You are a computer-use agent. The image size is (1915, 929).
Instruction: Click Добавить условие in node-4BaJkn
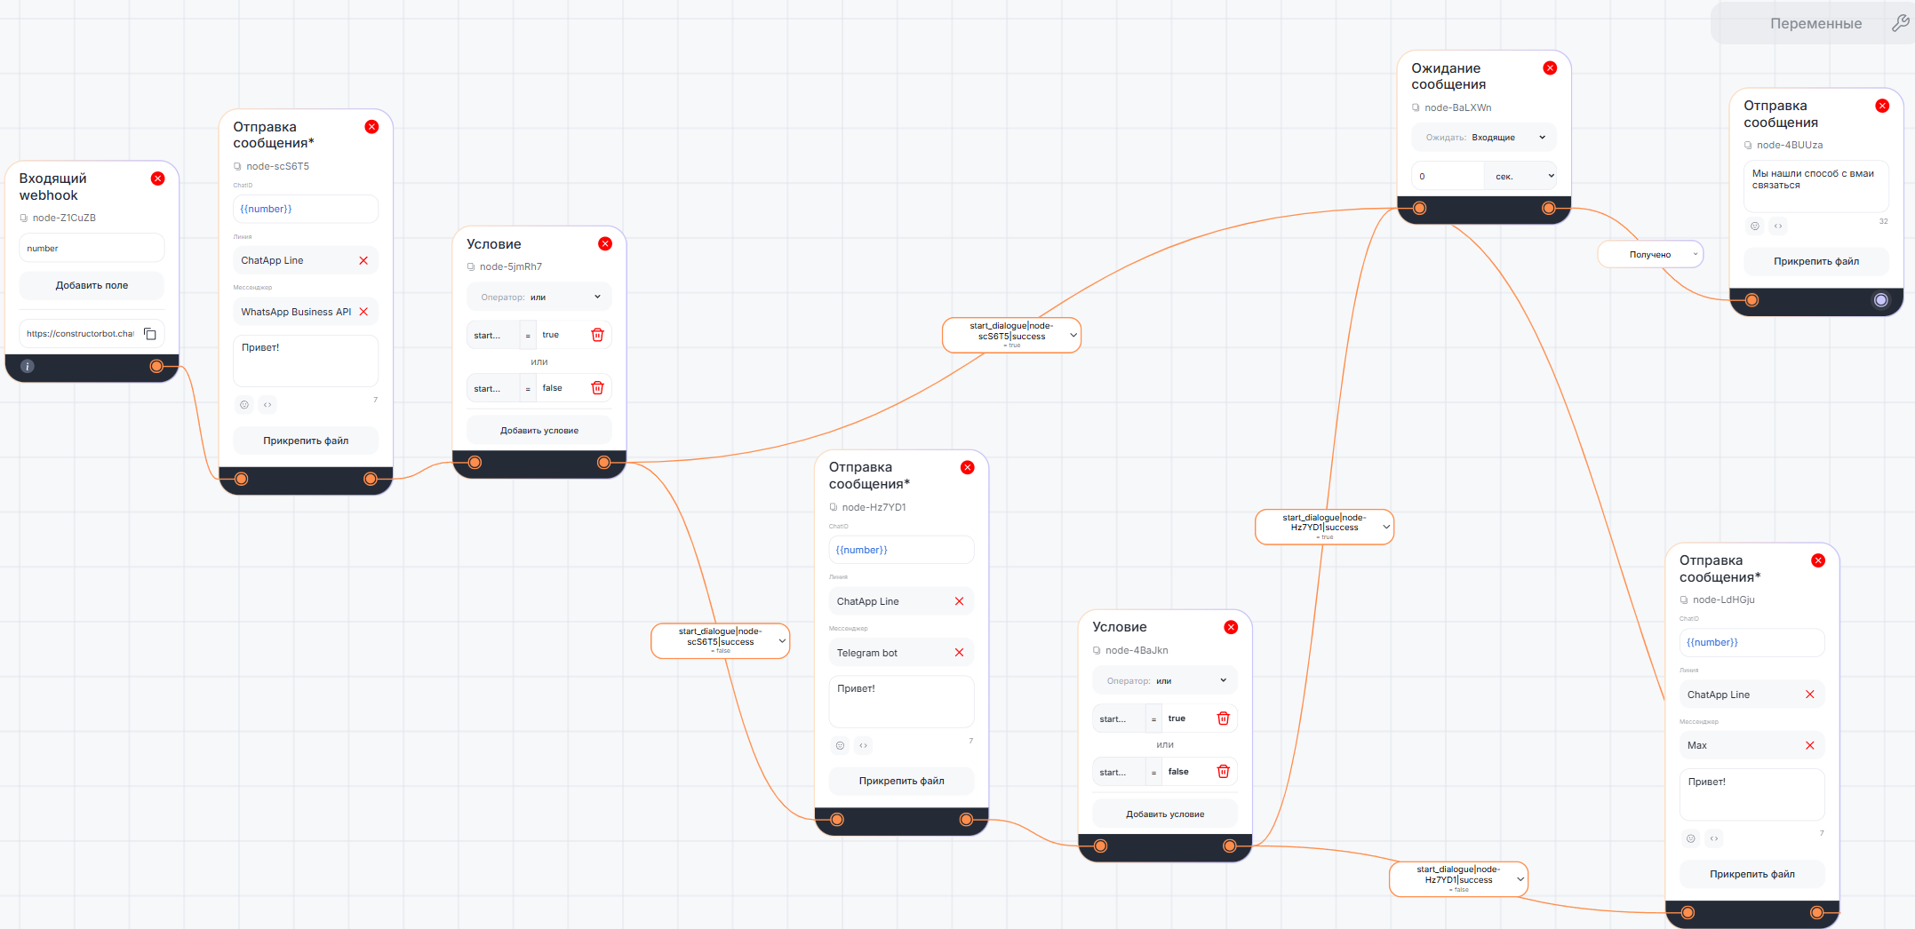[x=1164, y=814]
